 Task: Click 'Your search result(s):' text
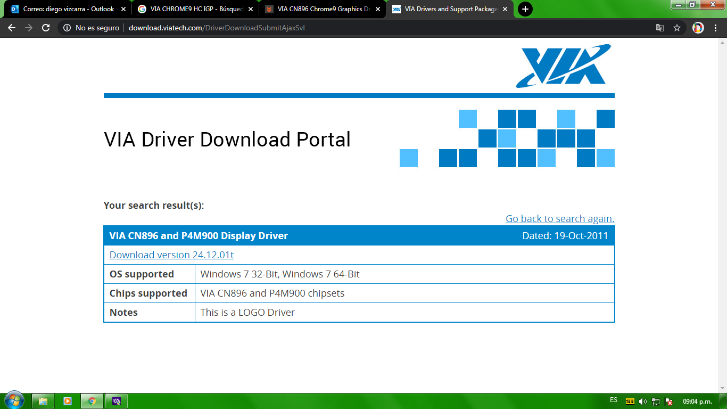[x=154, y=205]
